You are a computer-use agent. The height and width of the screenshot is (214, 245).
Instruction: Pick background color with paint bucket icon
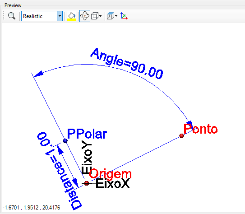[x=71, y=16]
